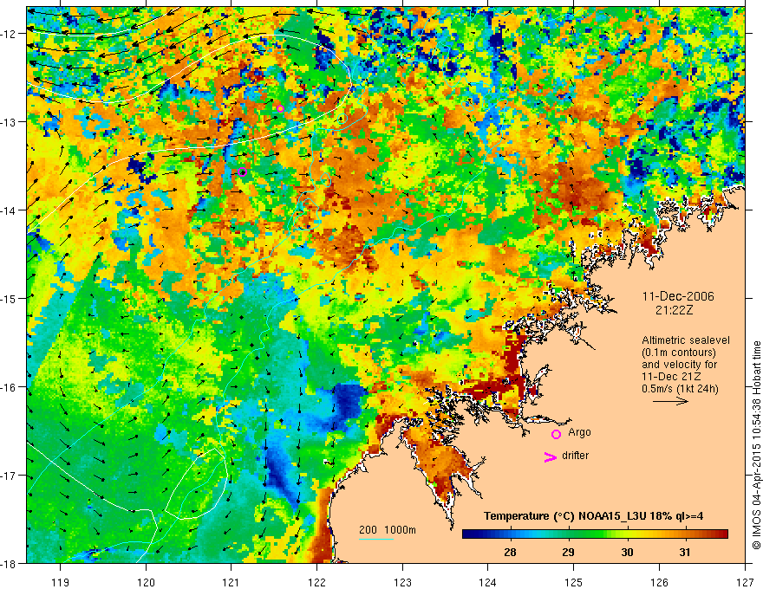
Task: Click the cyan line under 200 1000m
Action: 376,539
